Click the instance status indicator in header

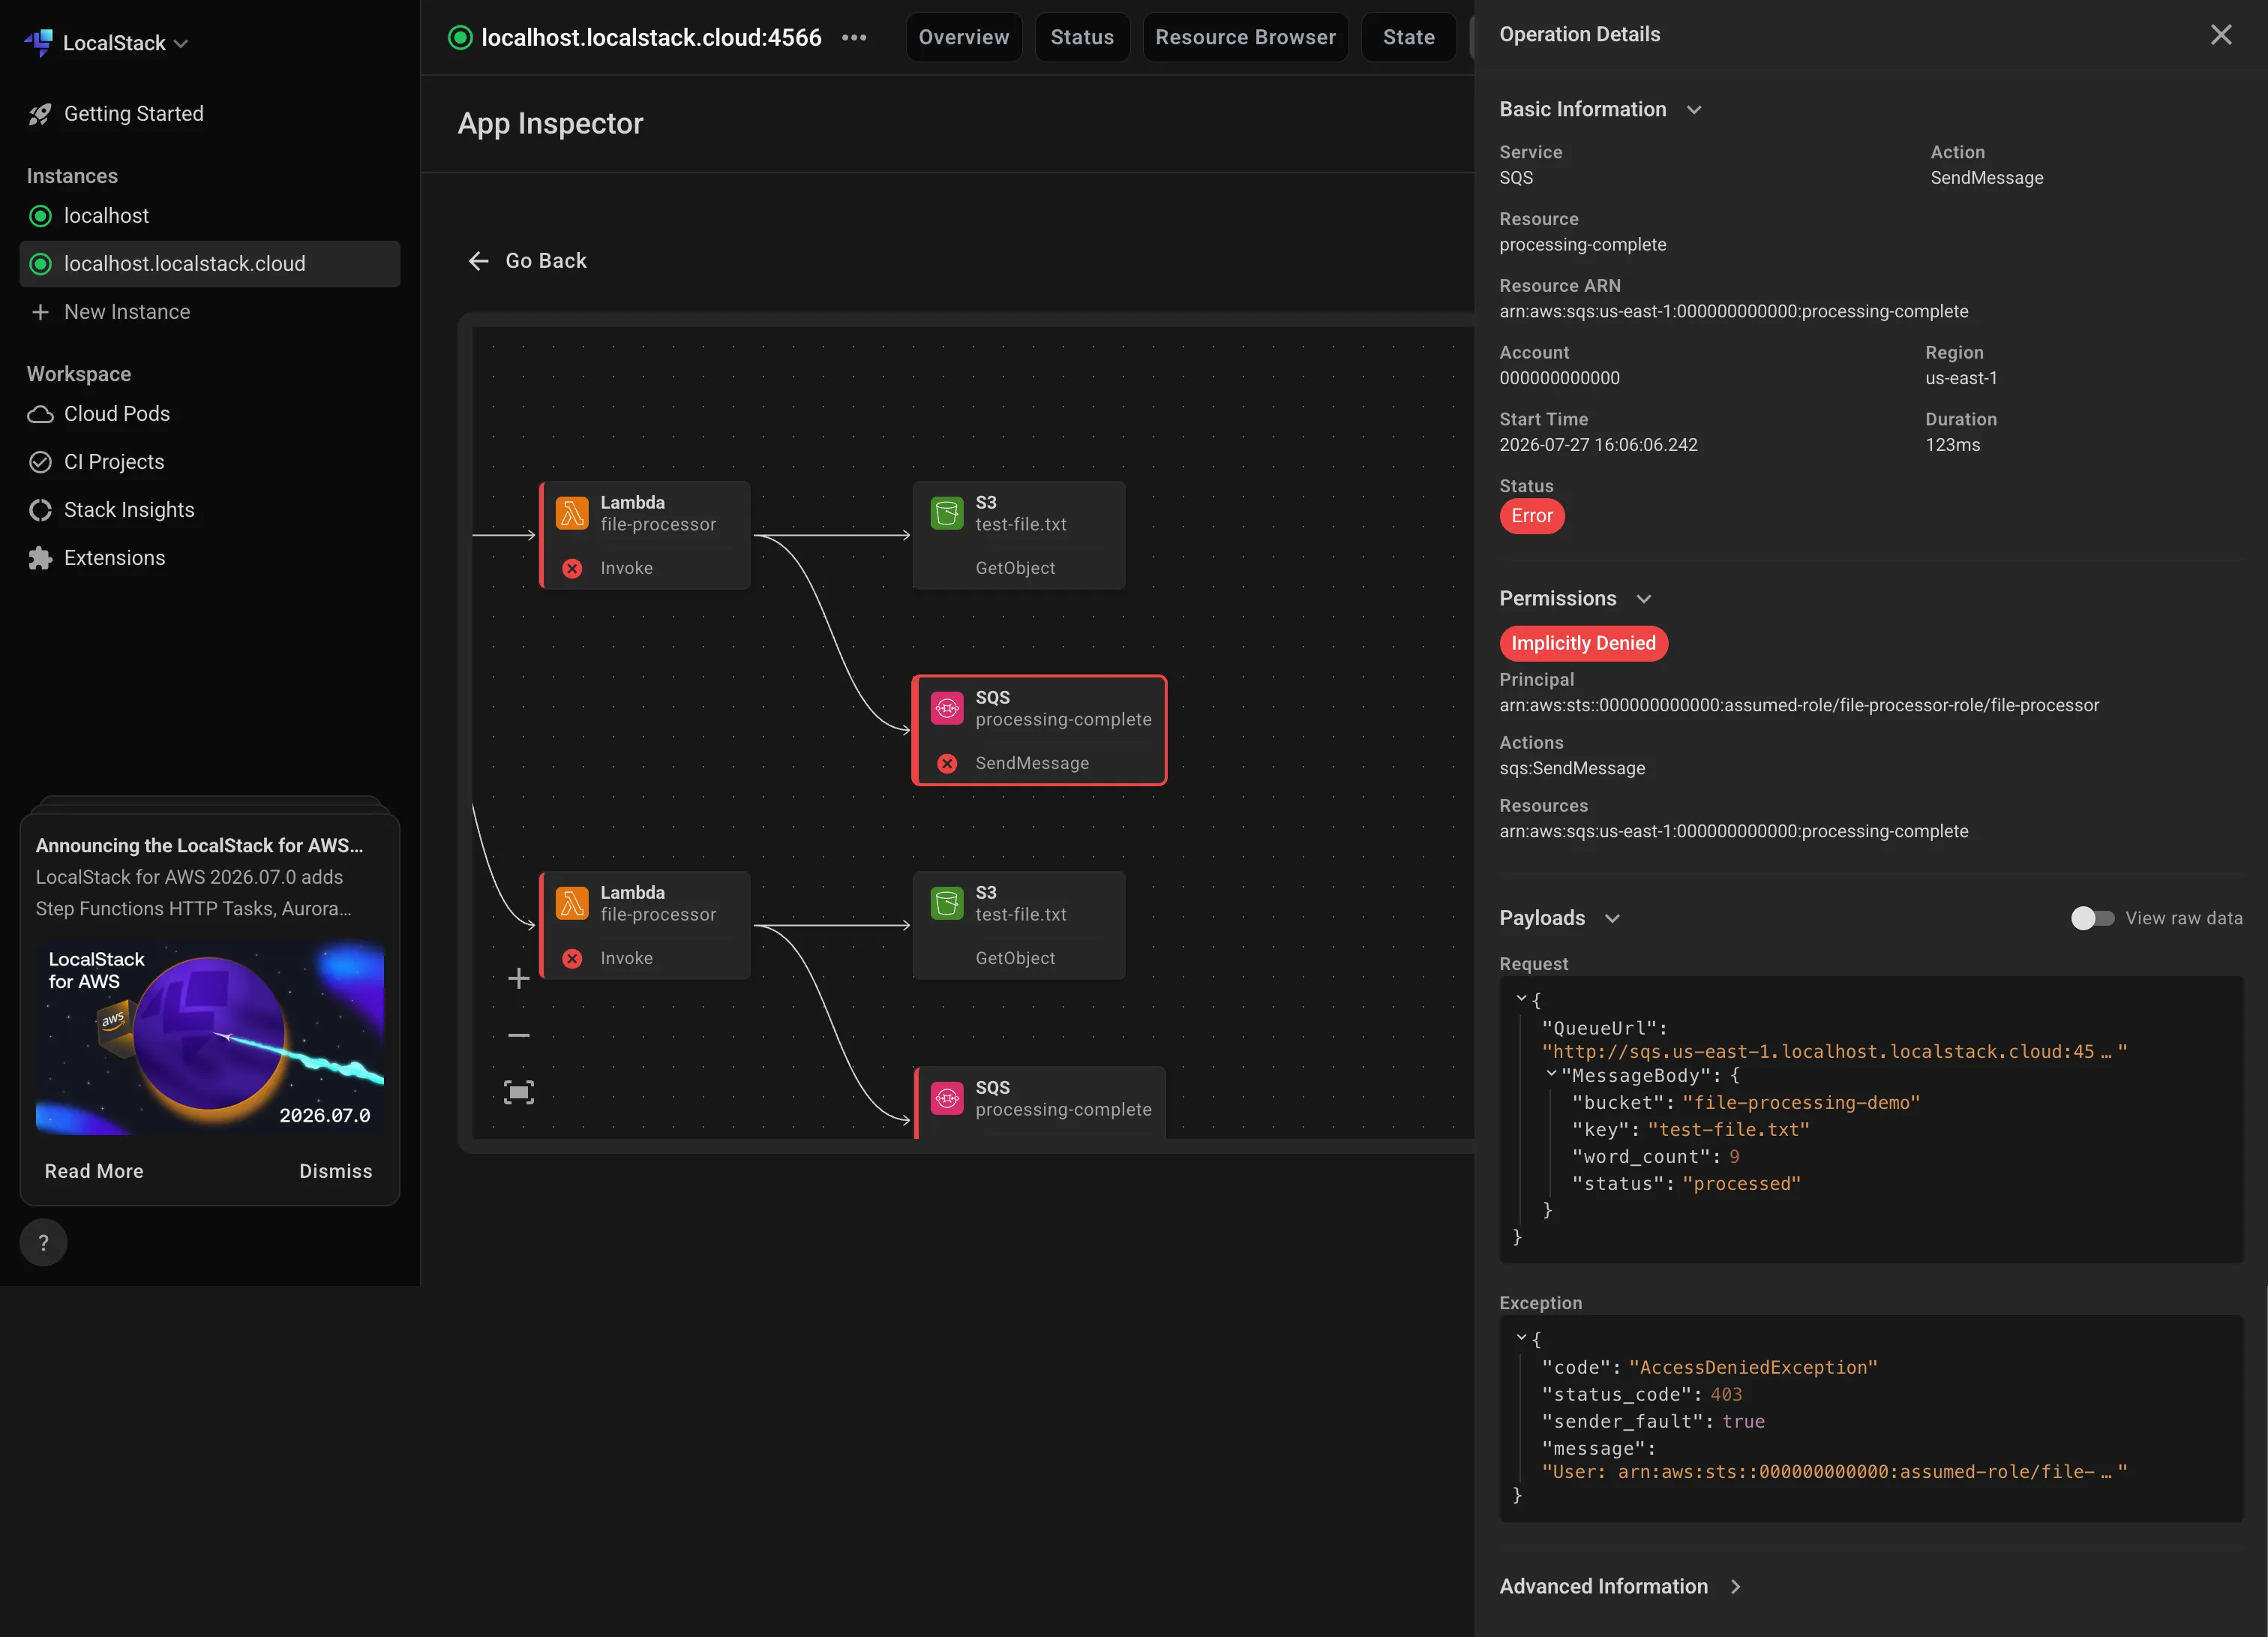[460, 38]
